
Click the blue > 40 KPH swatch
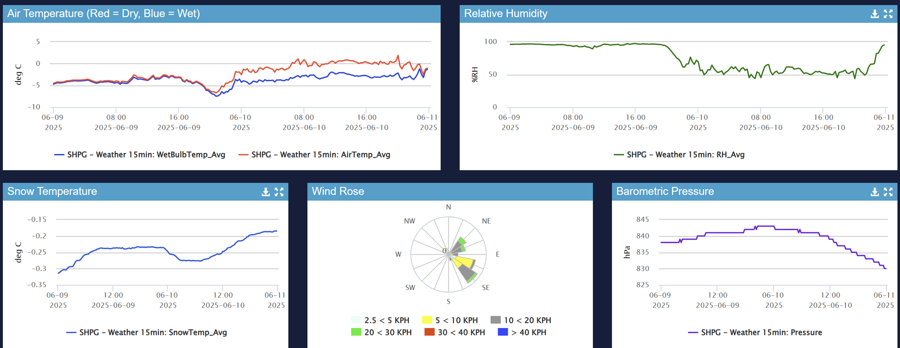click(503, 332)
